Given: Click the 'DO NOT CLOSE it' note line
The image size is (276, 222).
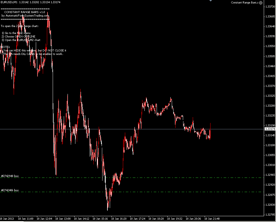Looking at the screenshot, I should click(x=35, y=51).
